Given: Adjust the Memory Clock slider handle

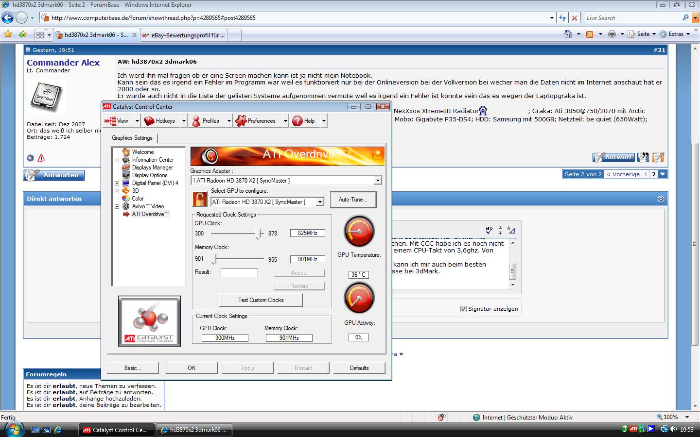Looking at the screenshot, I should tap(214, 259).
